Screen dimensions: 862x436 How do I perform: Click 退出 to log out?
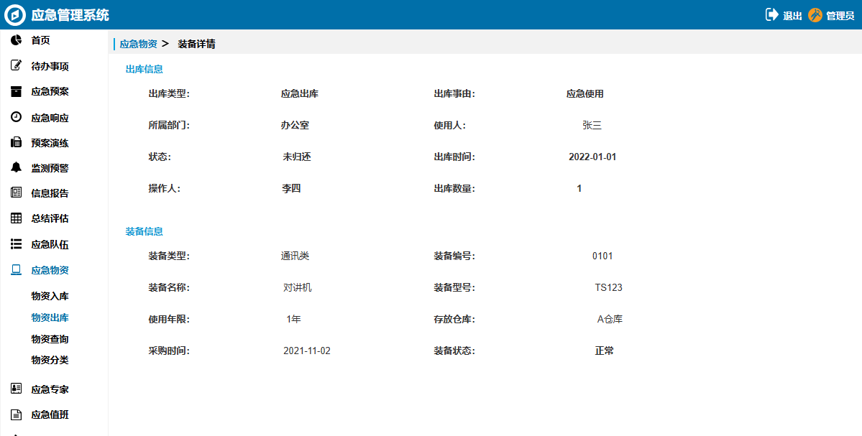(792, 16)
